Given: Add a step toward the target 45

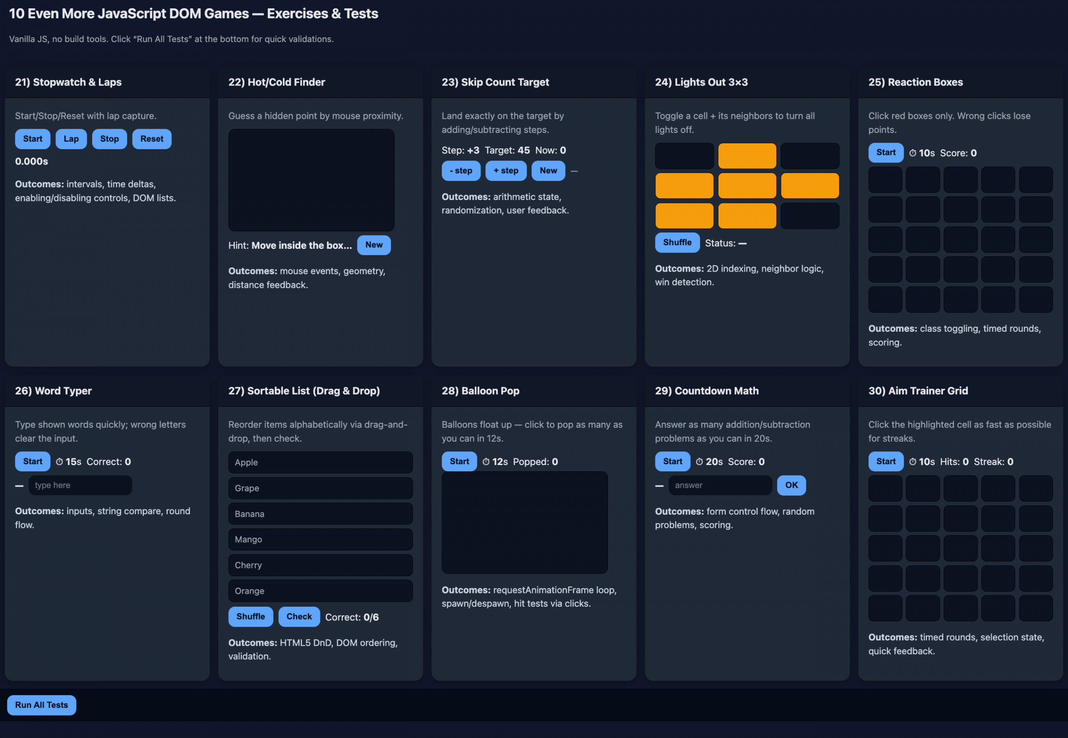Looking at the screenshot, I should pos(506,170).
